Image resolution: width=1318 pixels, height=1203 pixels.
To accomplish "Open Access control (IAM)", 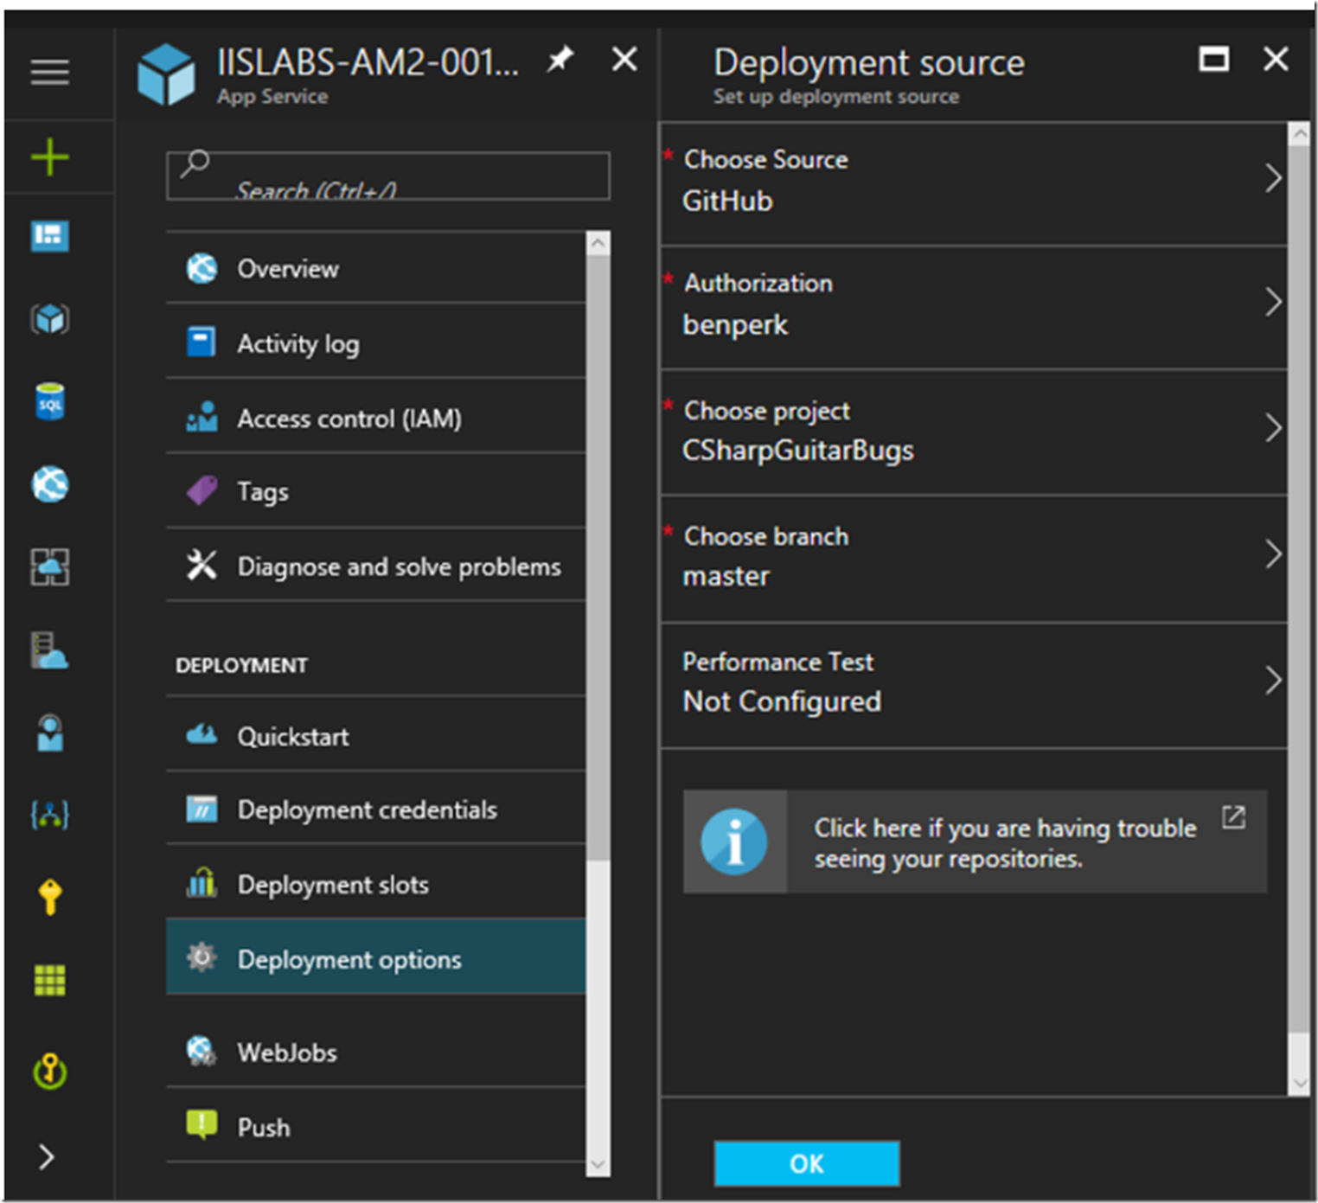I will pos(375,419).
